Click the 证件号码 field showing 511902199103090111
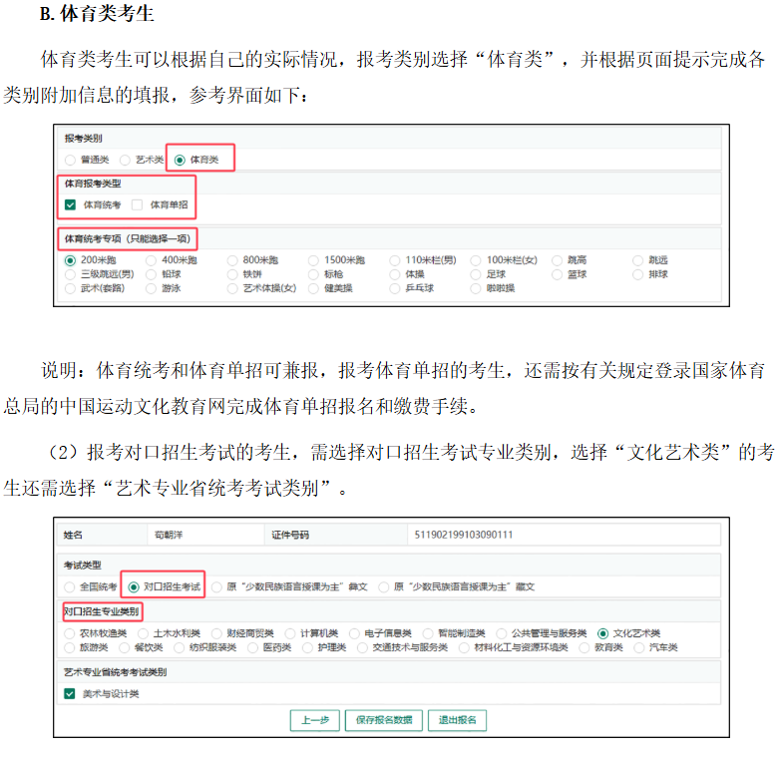The width and height of the screenshot is (777, 759). pyautogui.click(x=559, y=535)
